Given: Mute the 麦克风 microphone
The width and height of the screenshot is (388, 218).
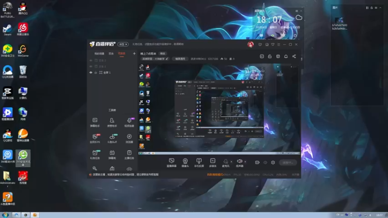Looking at the screenshot, I should (226, 163).
